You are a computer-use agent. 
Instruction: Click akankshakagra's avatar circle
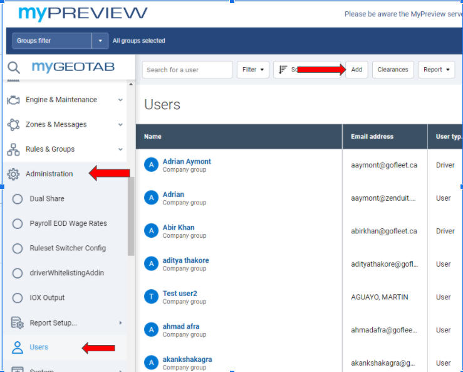pyautogui.click(x=151, y=363)
